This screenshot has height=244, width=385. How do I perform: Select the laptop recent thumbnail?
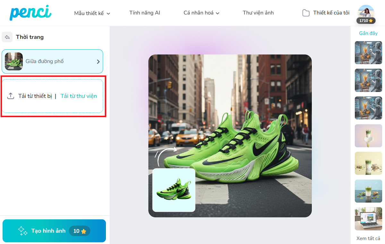368,219
